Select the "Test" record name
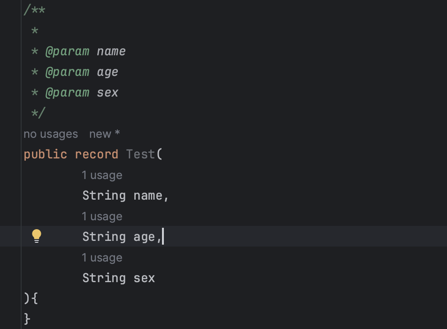 [140, 154]
